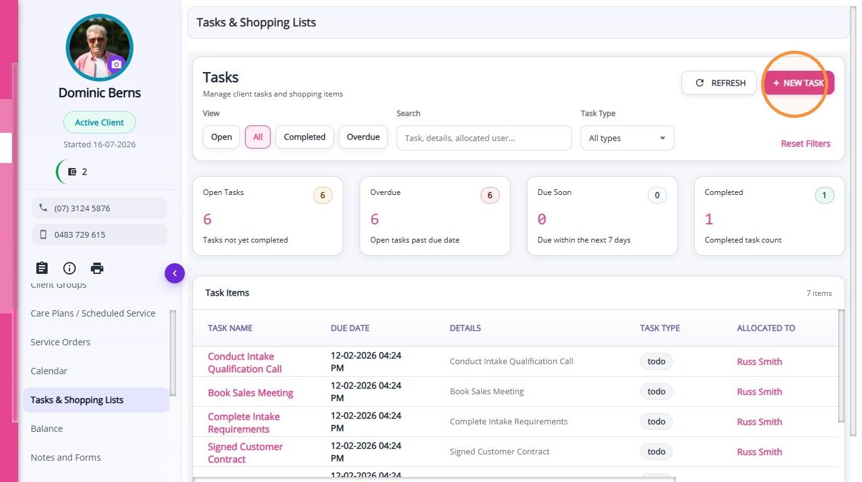Select the Open view filter

click(221, 137)
